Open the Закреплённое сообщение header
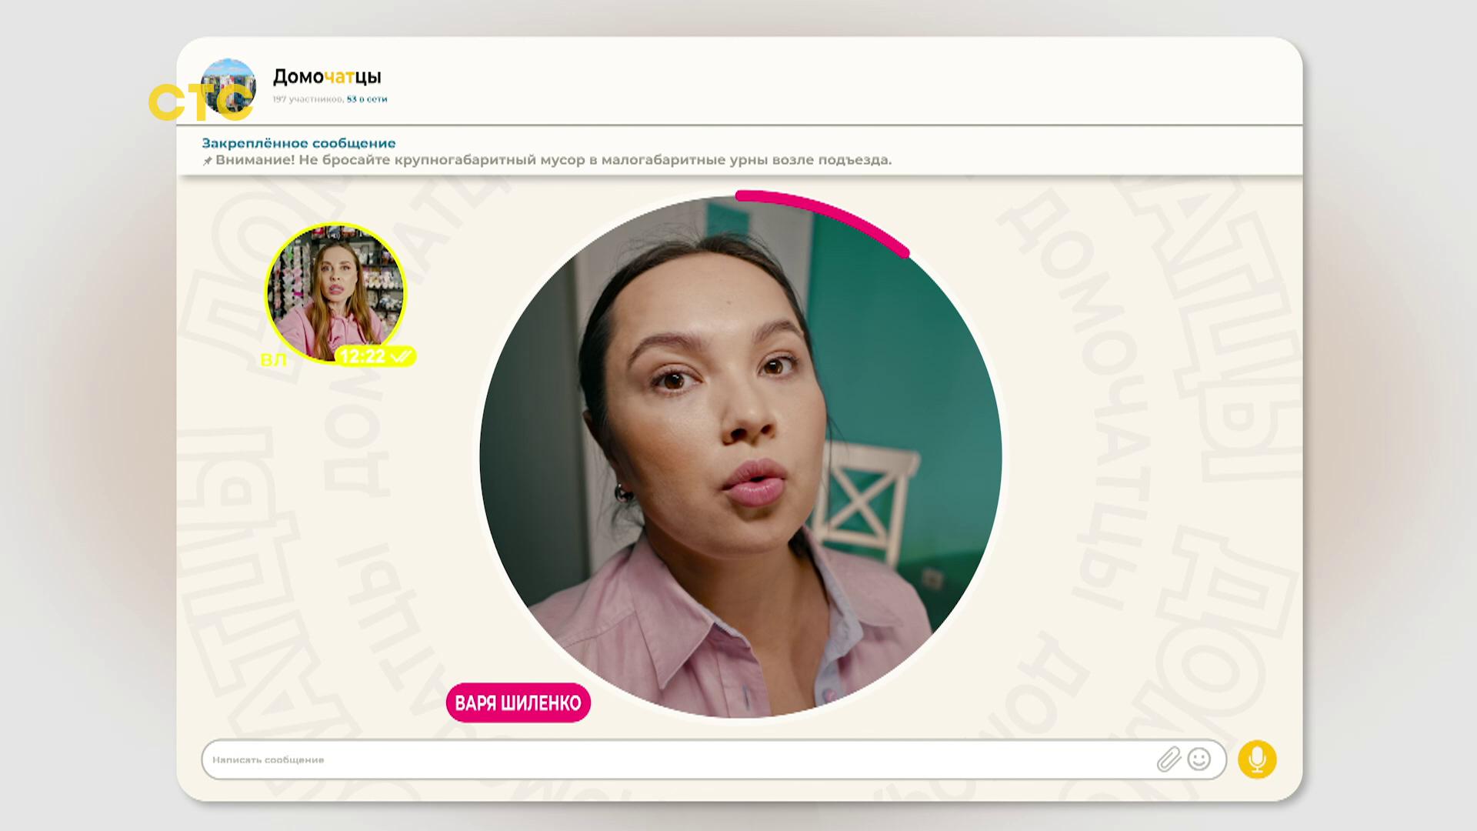 (298, 143)
